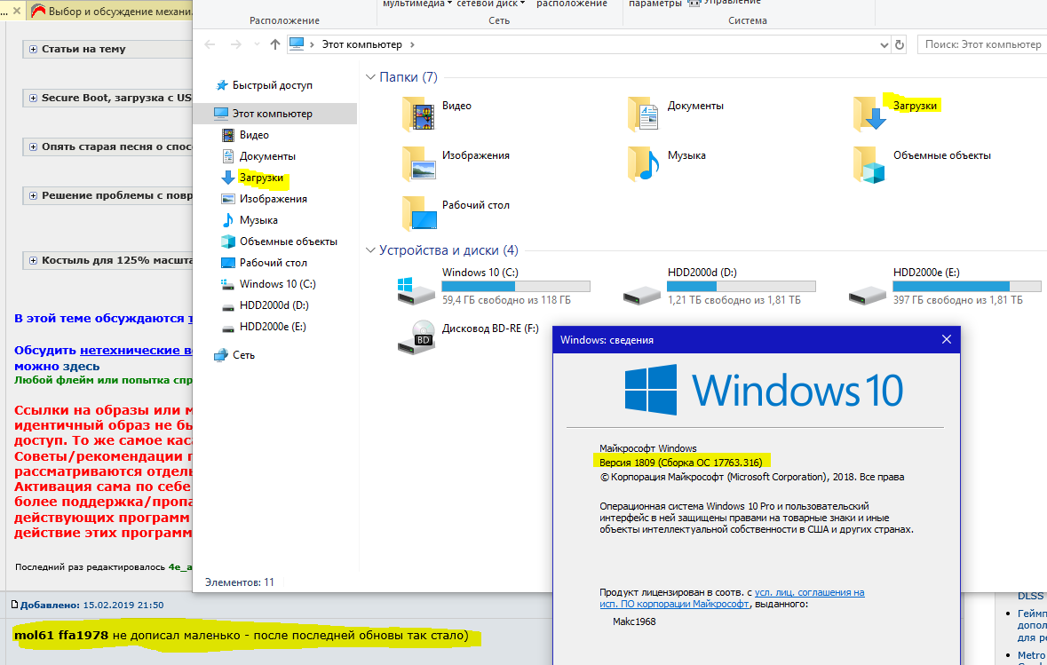The width and height of the screenshot is (1047, 665).
Task: Open the Музыка folder icon in Папки
Action: 644,164
